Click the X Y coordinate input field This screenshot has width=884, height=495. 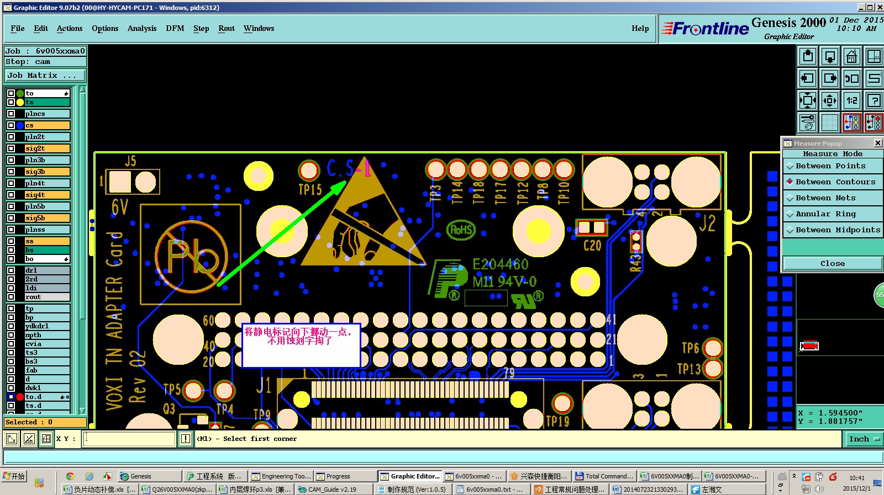pyautogui.click(x=130, y=439)
